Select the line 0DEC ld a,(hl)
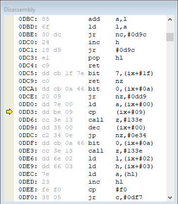Screen dimensions: 178x204 click(x=90, y=174)
